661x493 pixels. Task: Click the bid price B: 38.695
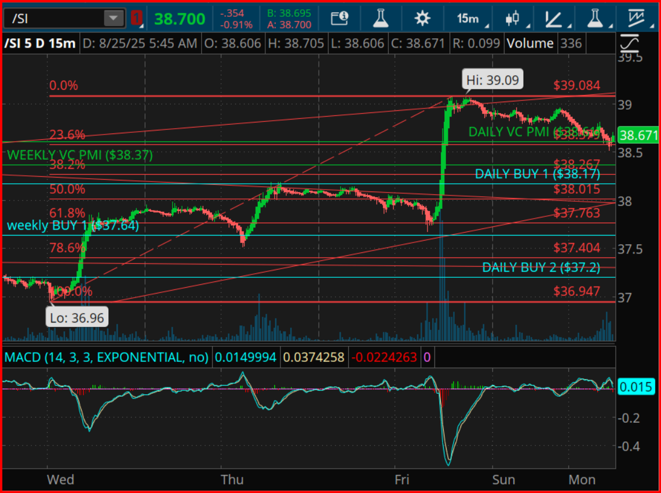[x=288, y=13]
